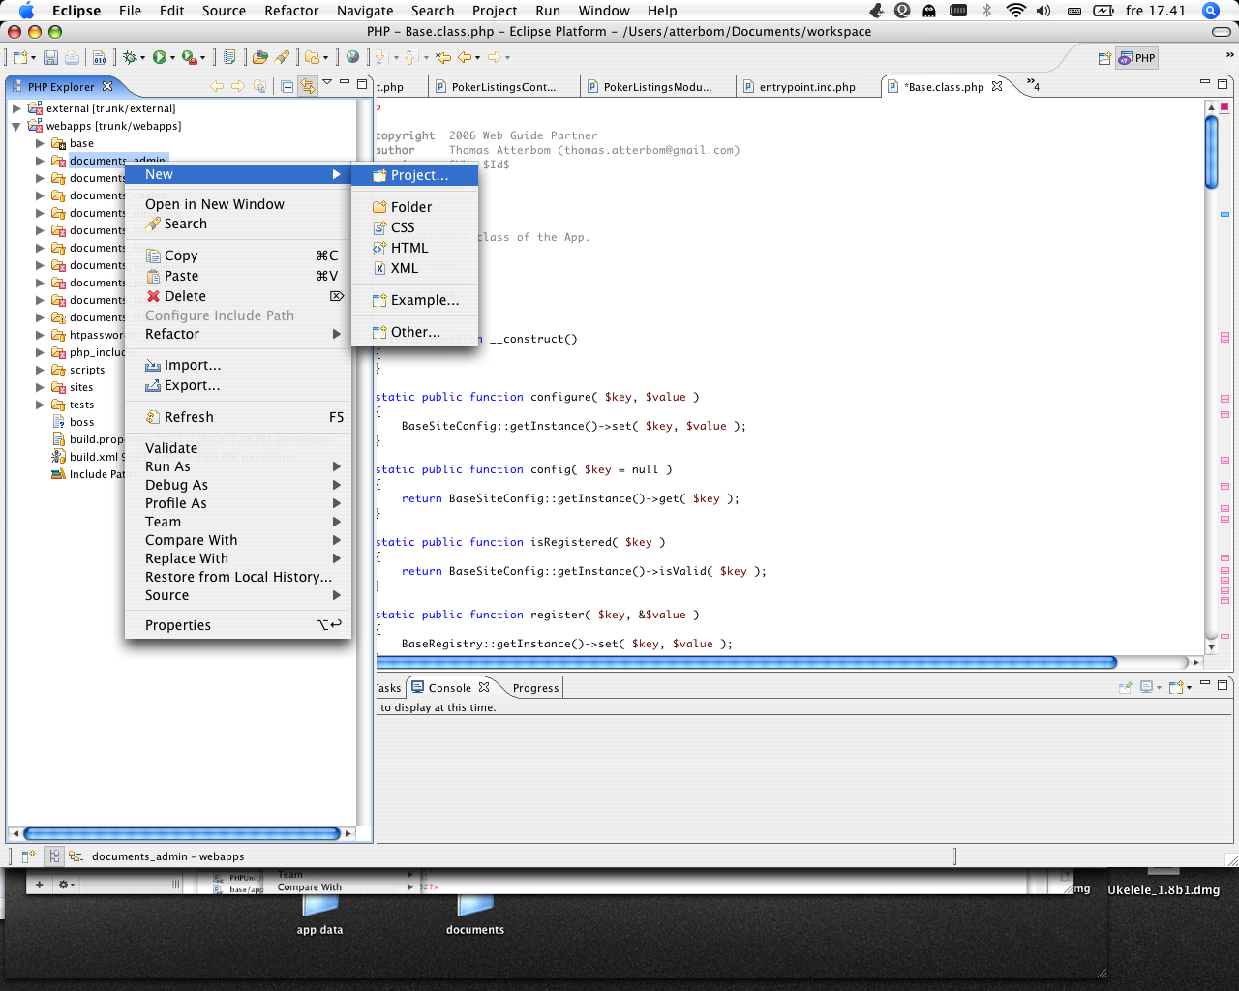Screen dimensions: 1239x991
Task: Click the Back navigation arrow in main toolbar
Action: [x=466, y=58]
